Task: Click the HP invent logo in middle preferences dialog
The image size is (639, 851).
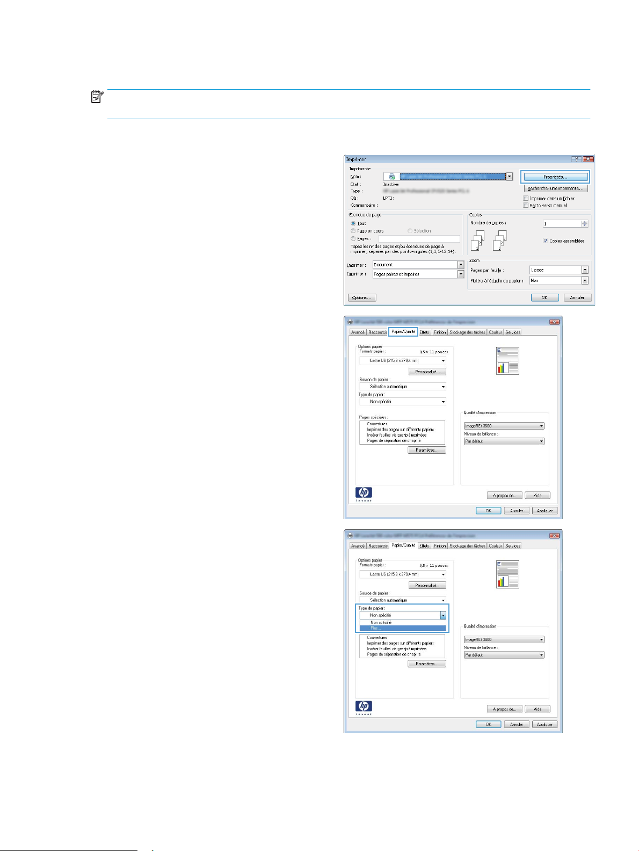Action: pyautogui.click(x=364, y=494)
